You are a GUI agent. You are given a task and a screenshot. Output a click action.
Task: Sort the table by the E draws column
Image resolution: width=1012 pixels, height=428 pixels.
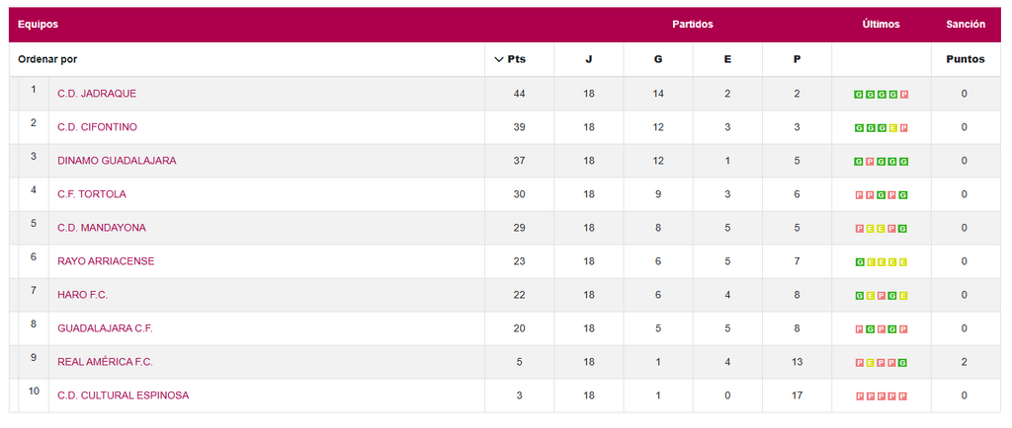click(727, 59)
